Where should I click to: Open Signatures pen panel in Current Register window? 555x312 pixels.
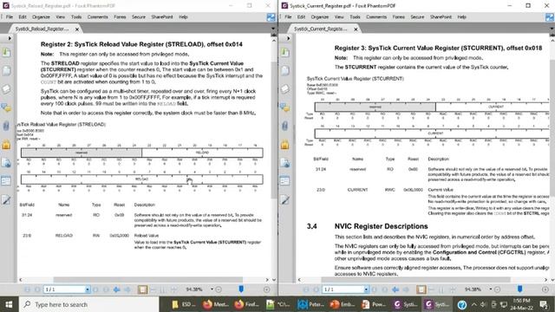(x=285, y=199)
